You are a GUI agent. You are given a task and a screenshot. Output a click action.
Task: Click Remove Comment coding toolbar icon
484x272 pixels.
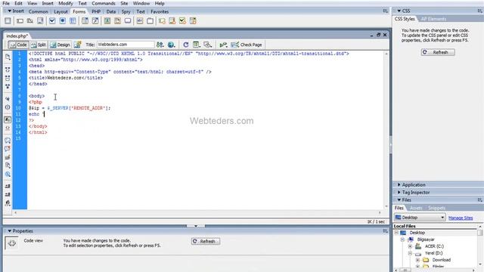click(x=8, y=149)
